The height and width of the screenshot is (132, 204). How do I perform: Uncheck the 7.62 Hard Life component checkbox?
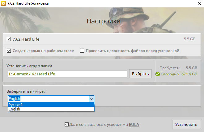[9, 39]
